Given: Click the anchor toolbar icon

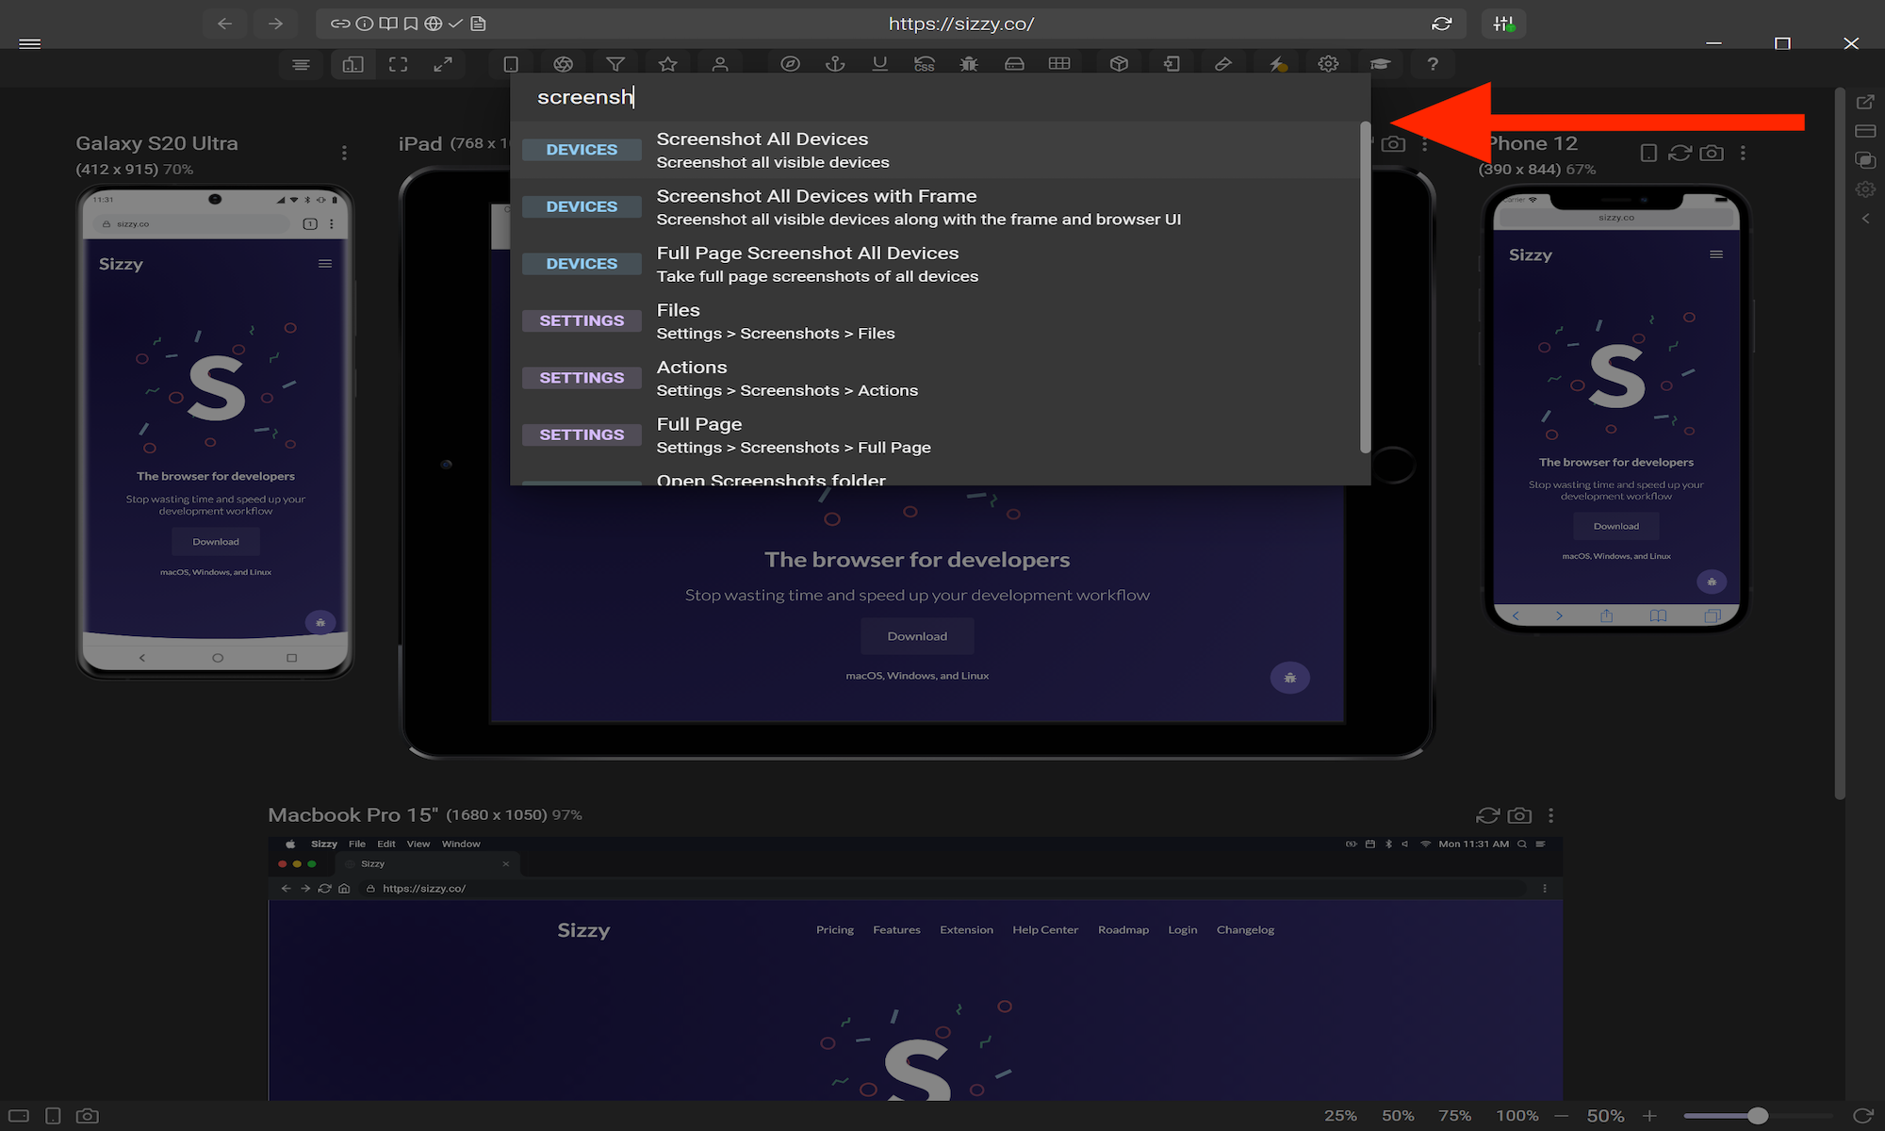Looking at the screenshot, I should [x=835, y=64].
